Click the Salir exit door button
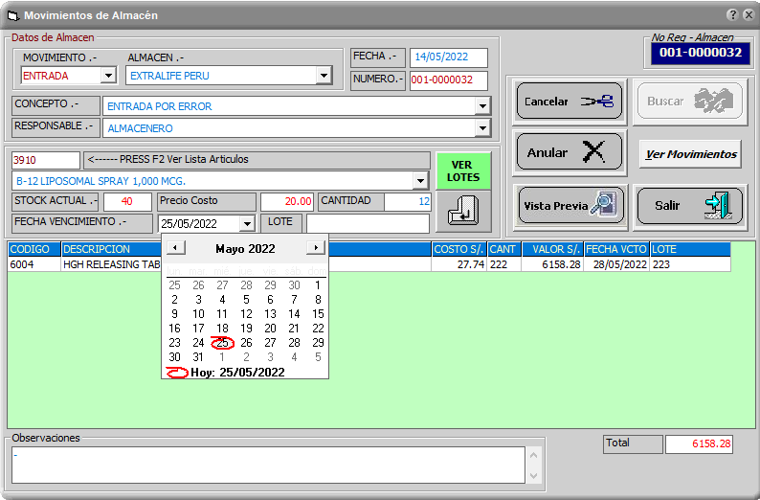 [x=689, y=206]
